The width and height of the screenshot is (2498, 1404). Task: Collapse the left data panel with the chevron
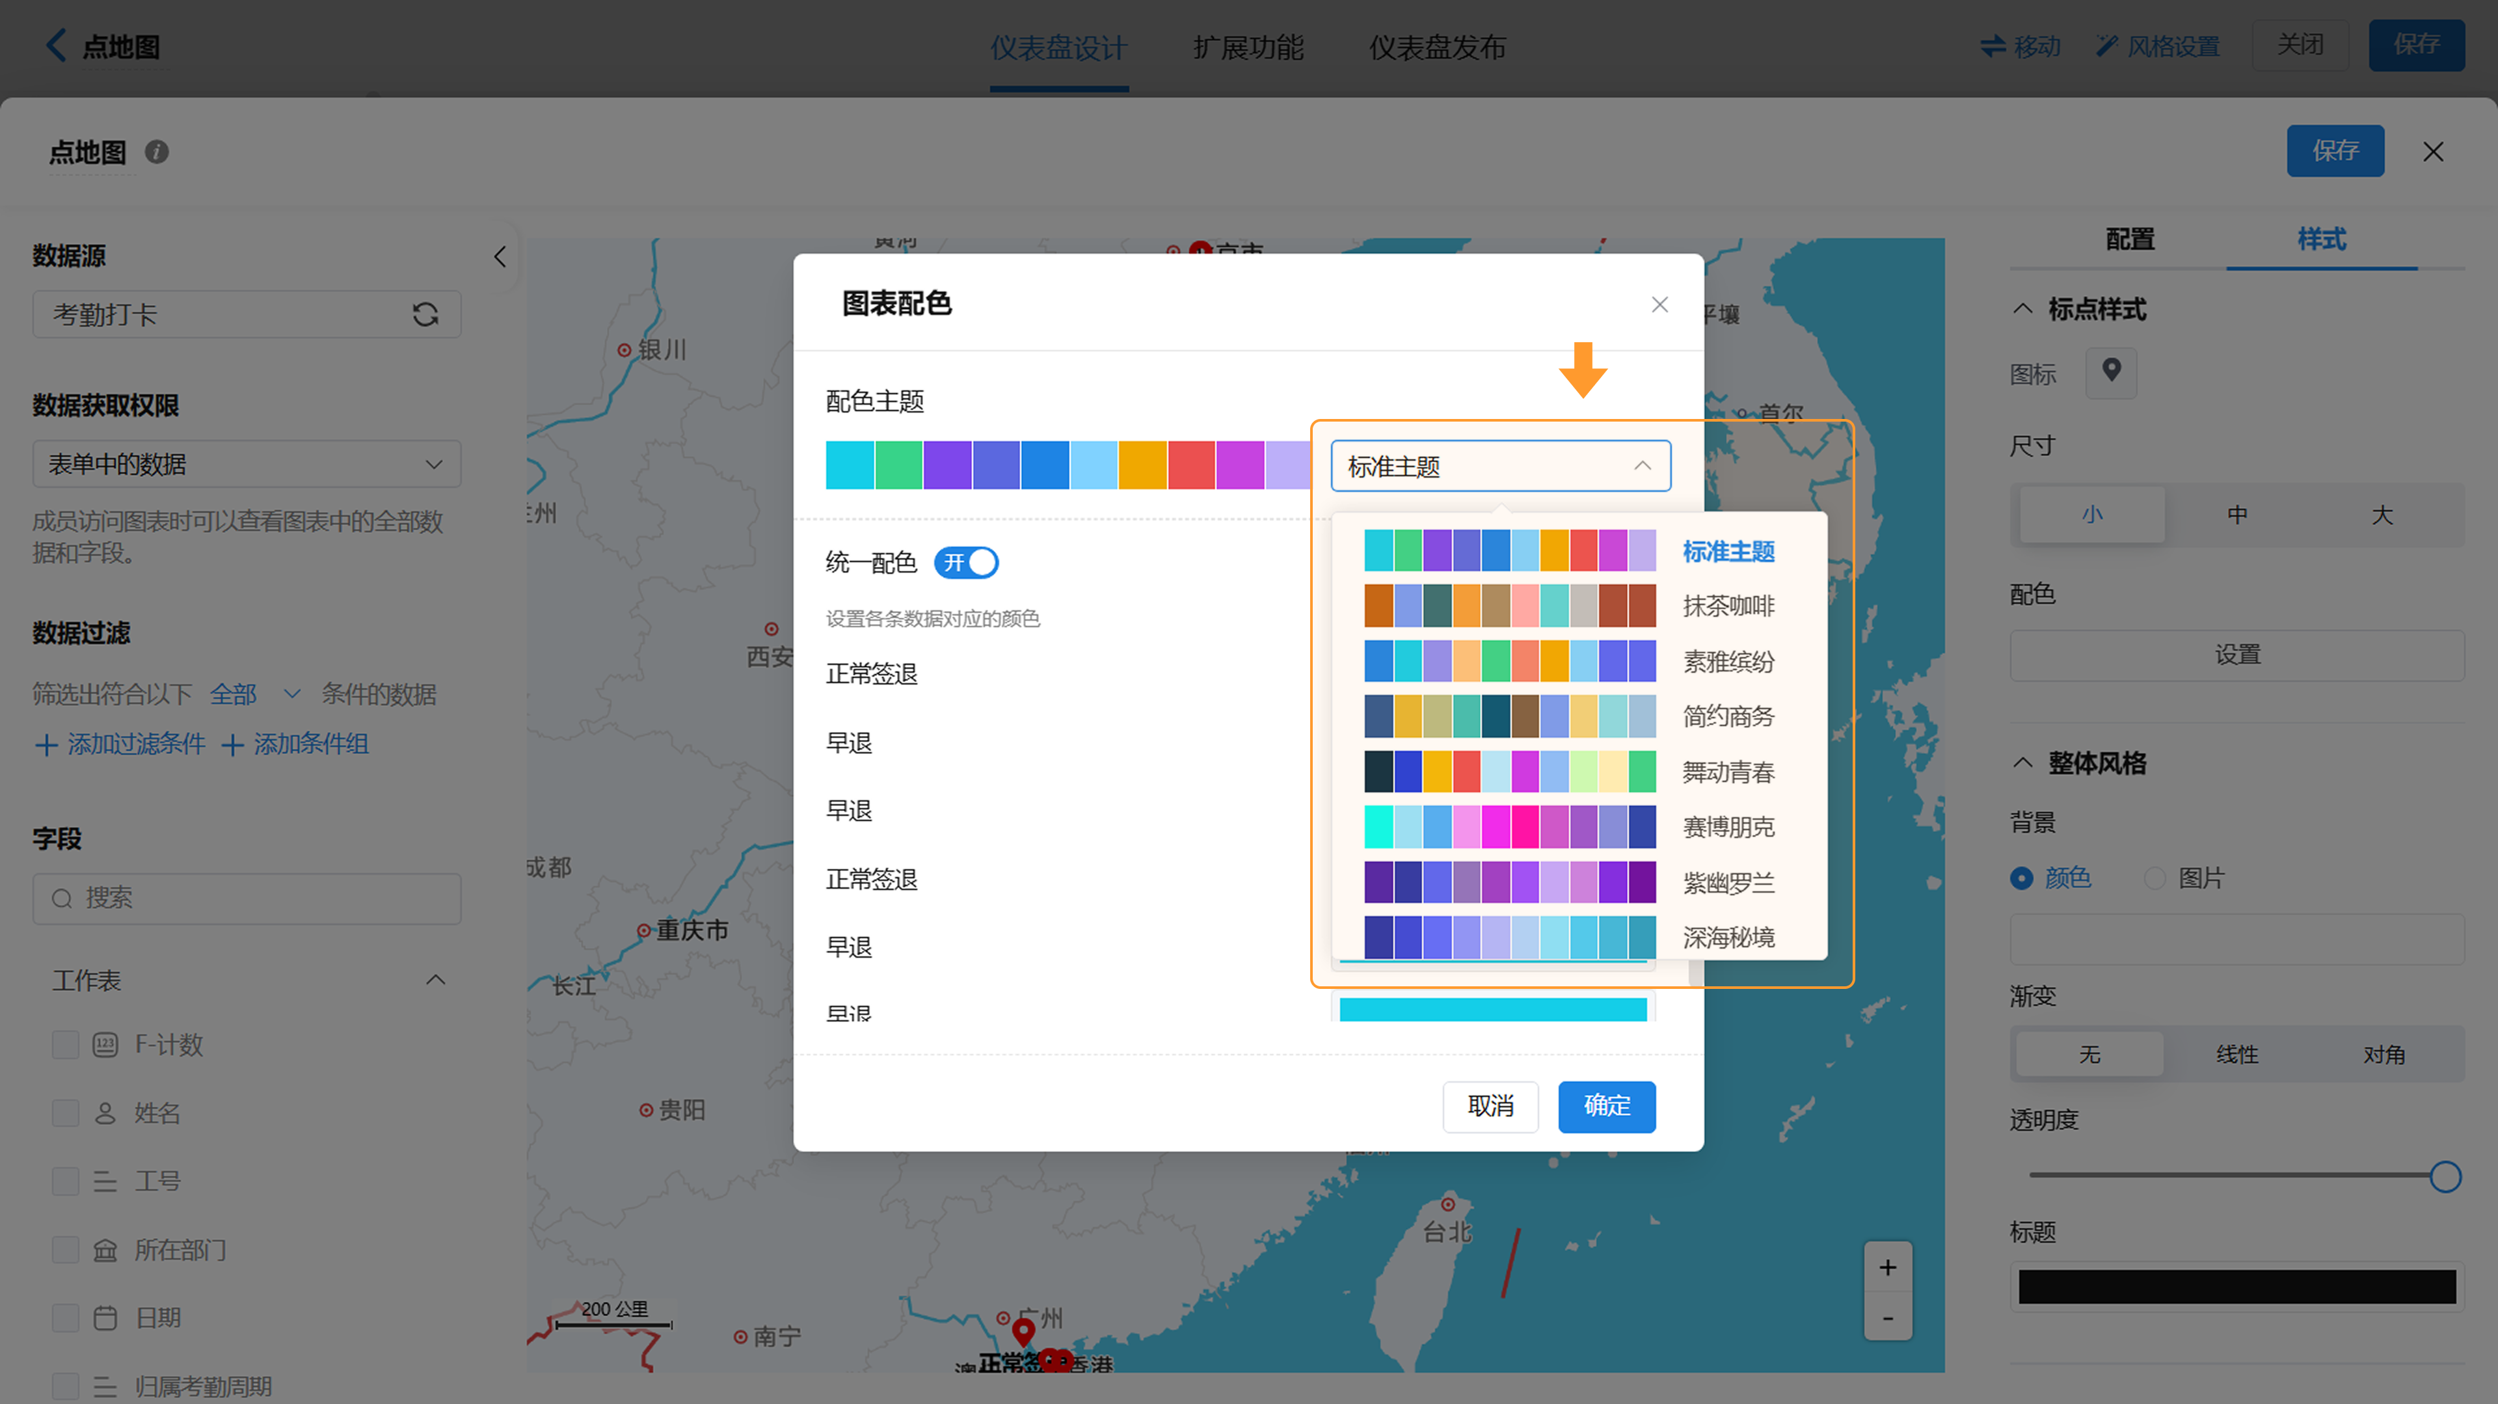500,257
